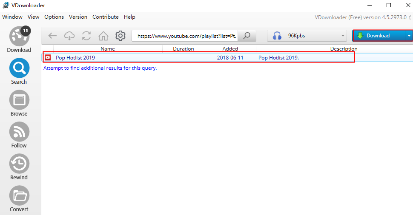
Task: Open the Help menu
Action: (129, 17)
